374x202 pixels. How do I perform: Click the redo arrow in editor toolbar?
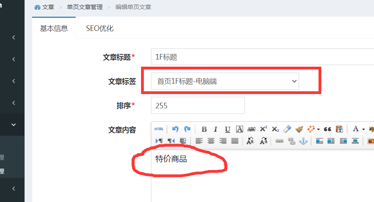click(187, 129)
